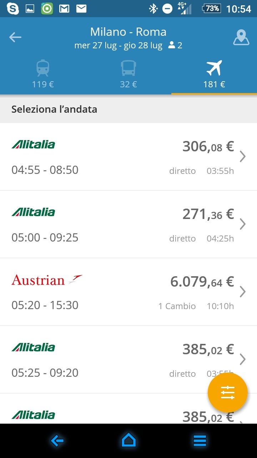Image resolution: width=257 pixels, height=458 pixels.
Task: Expand the 271,36 € flight chevron
Action: pyautogui.click(x=243, y=224)
